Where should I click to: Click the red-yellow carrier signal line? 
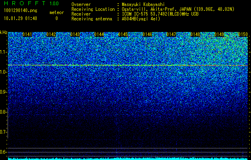point(128,65)
